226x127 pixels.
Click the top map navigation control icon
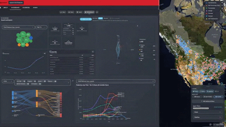(x=222, y=2)
